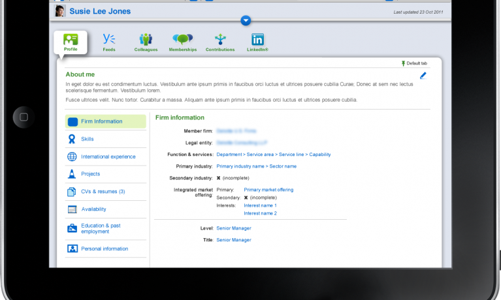This screenshot has height=300, width=501.
Task: Click the Title Senior Manager link
Action: point(234,240)
